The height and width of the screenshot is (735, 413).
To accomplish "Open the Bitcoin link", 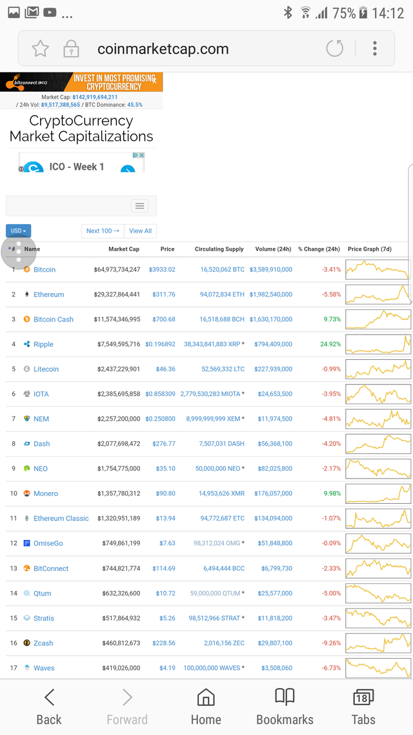I will tap(45, 269).
